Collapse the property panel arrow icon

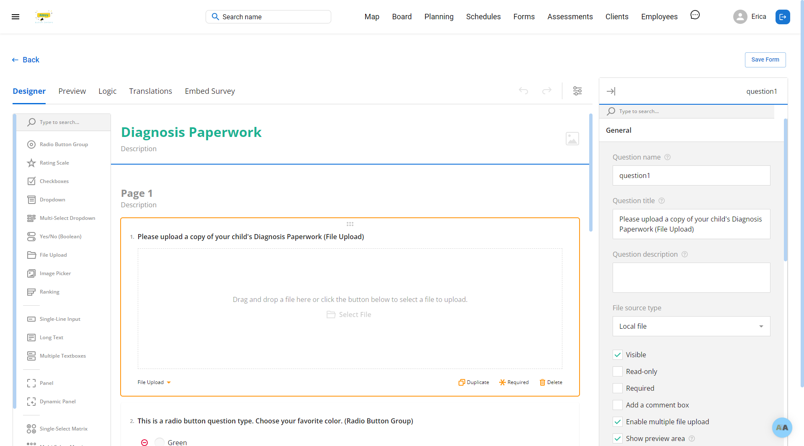611,91
